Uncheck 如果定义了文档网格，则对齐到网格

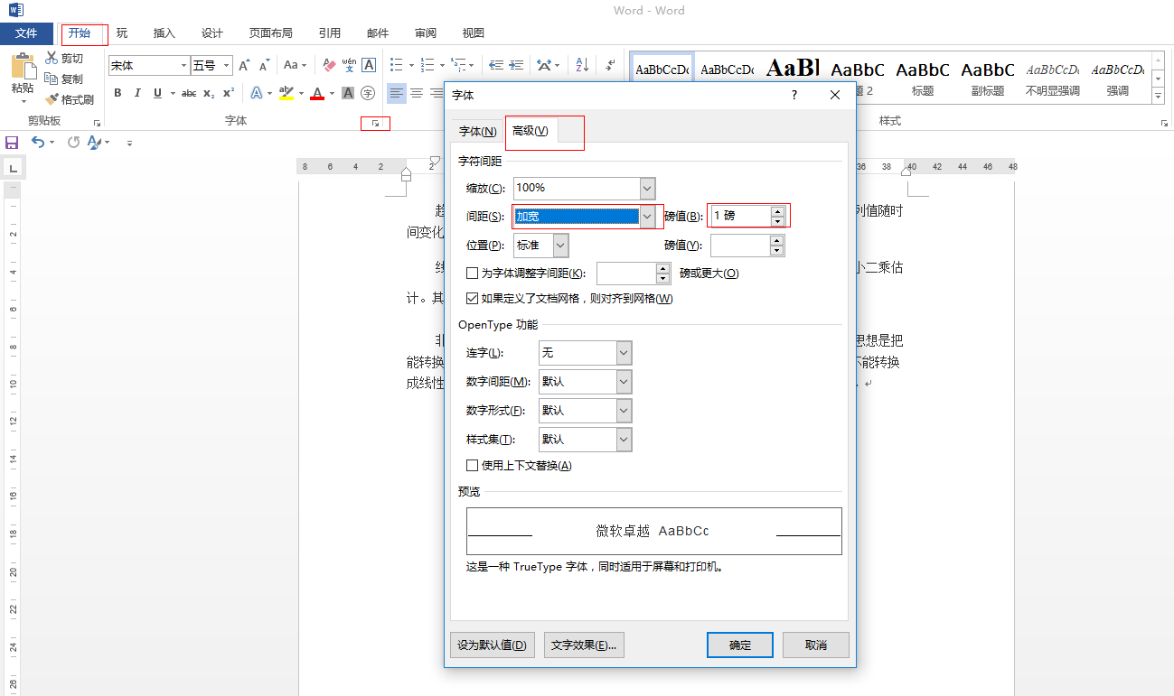[474, 299]
